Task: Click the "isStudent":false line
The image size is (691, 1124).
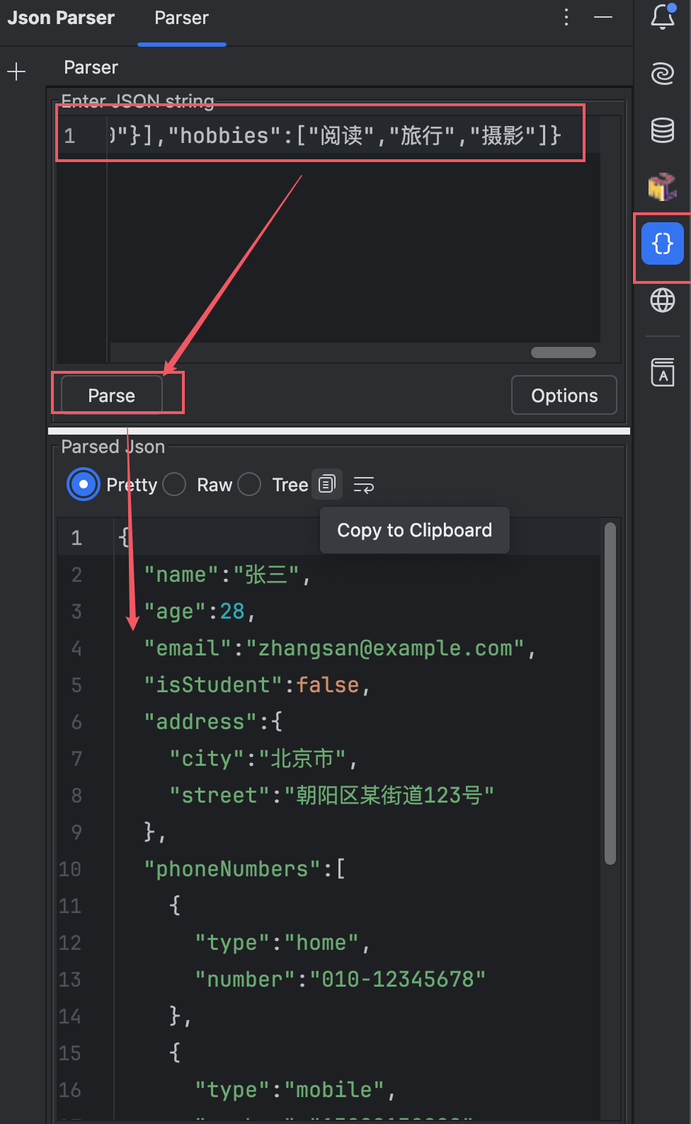Action: [257, 685]
